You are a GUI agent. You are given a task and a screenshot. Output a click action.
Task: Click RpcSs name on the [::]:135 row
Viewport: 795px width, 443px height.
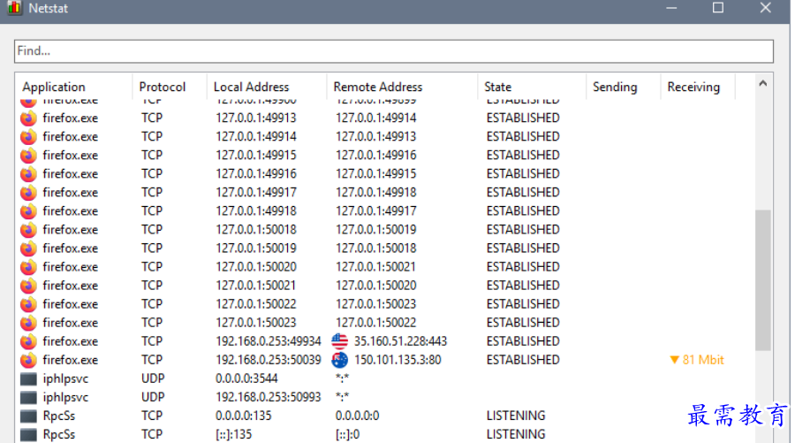59,434
